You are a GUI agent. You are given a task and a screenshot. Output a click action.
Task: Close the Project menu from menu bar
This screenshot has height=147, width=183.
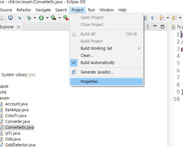coord(77,10)
